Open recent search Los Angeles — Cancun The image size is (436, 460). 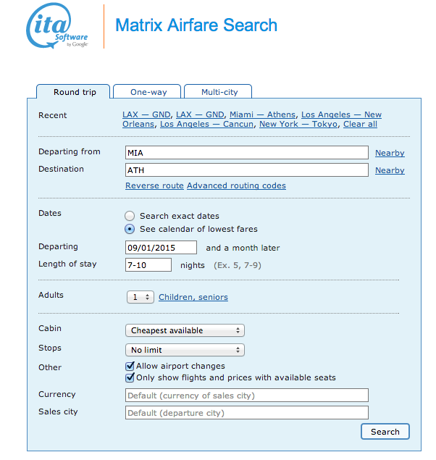click(x=206, y=124)
